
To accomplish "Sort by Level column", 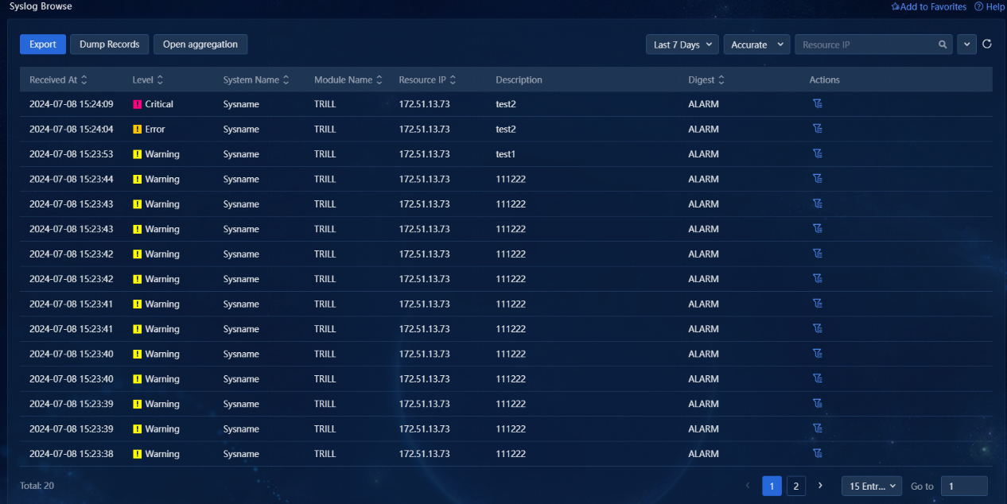I will tap(160, 79).
